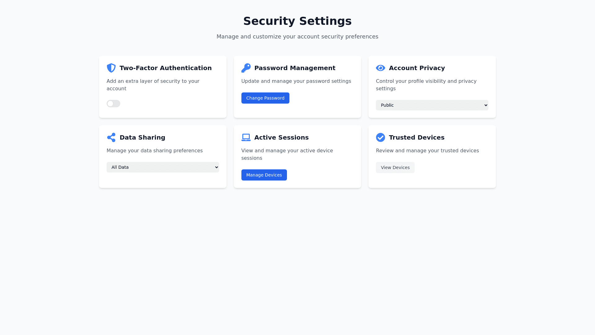Click the share icon next to Data Sharing

(x=111, y=137)
